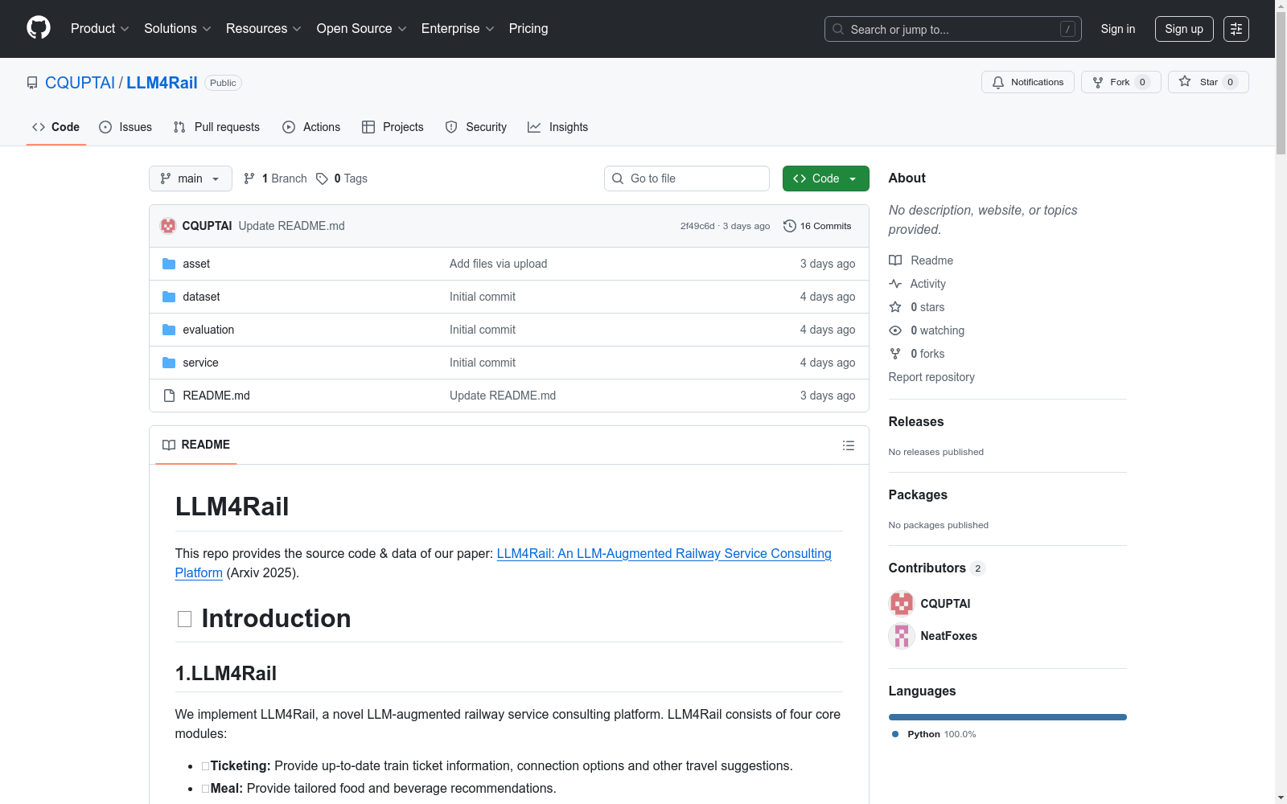
Task: Open the README.md file name
Action: coord(216,396)
